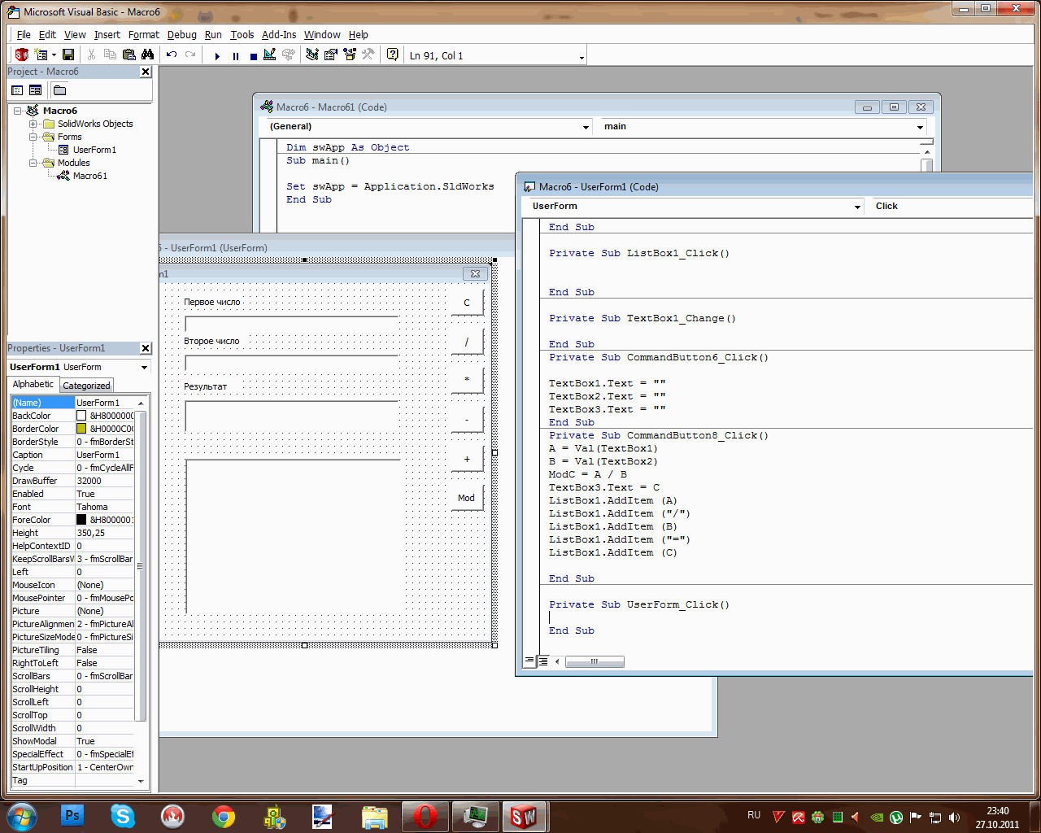Open Chrome from the taskbar

pyautogui.click(x=224, y=816)
